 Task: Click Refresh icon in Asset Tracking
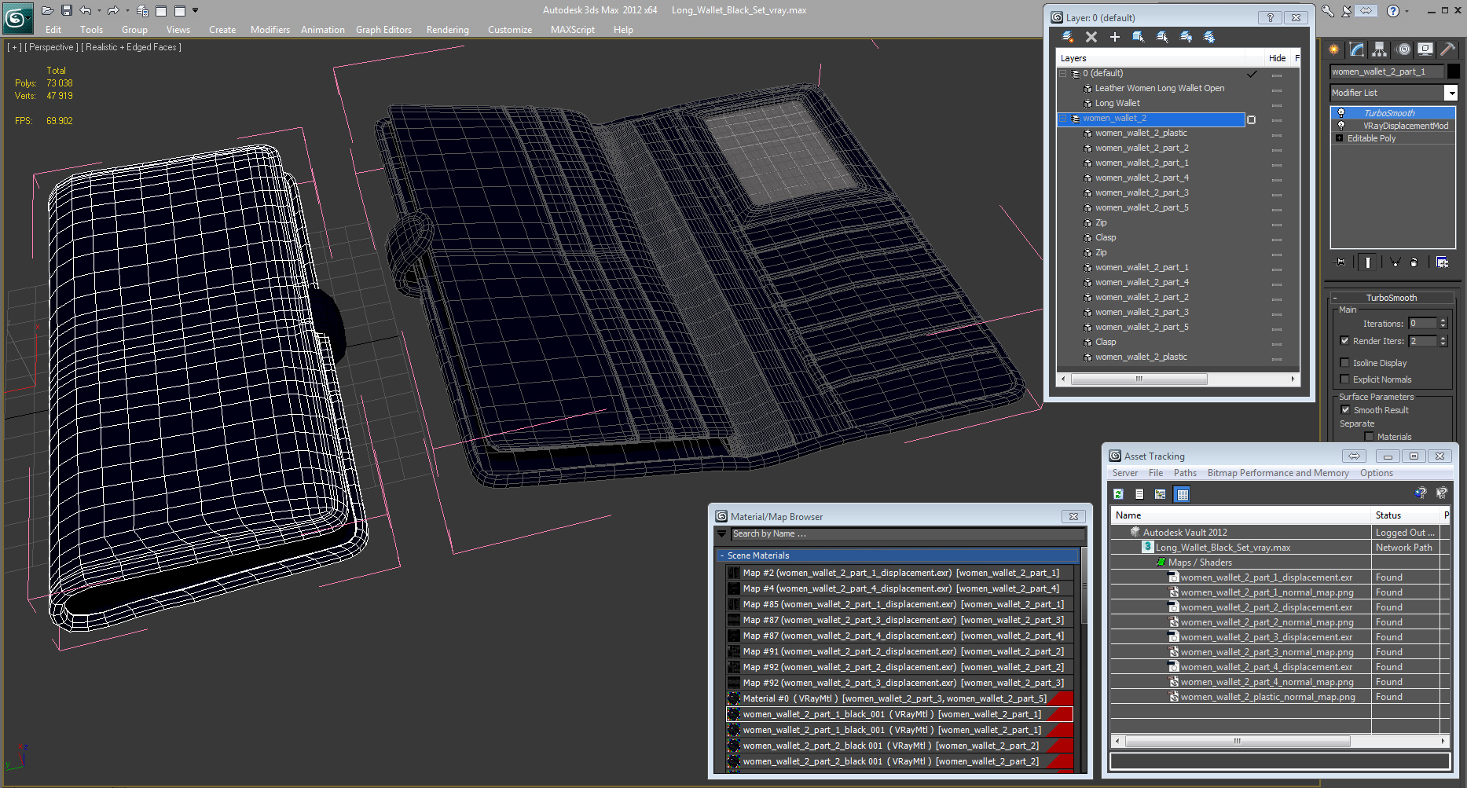(x=1118, y=494)
